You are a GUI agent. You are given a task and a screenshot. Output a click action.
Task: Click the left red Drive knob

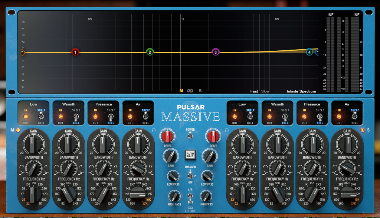[167, 136]
